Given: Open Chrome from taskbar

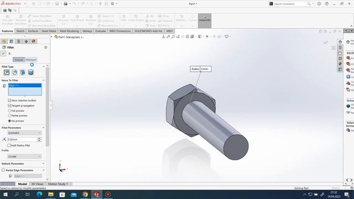Looking at the screenshot, I should [x=85, y=194].
